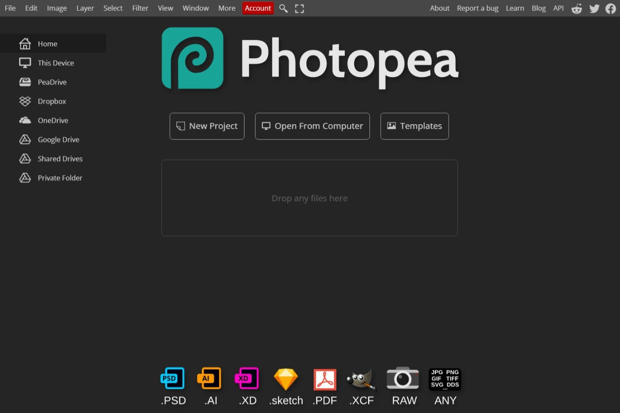Open the Select menu
Screen dimensions: 620x413
113,8
